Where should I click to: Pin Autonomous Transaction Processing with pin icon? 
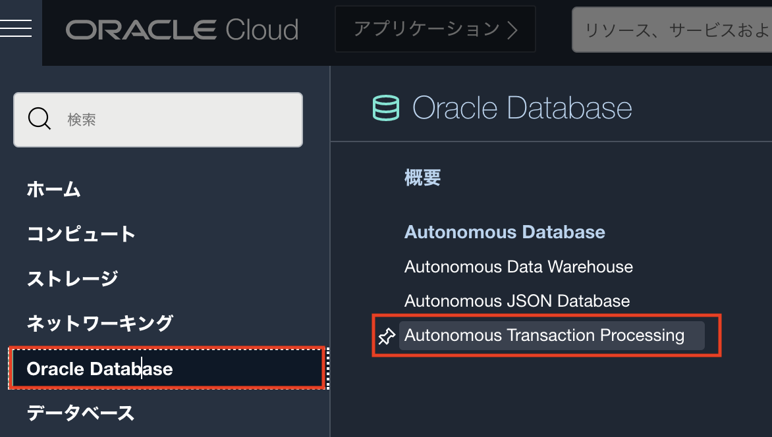(x=387, y=337)
